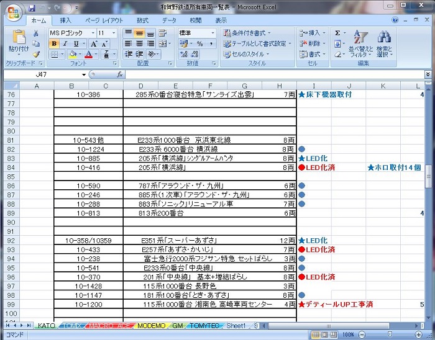Open the borders dropdown arrow

point(62,54)
